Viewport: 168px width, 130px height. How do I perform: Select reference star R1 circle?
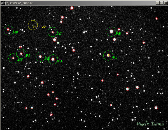pyautogui.click(x=13, y=58)
